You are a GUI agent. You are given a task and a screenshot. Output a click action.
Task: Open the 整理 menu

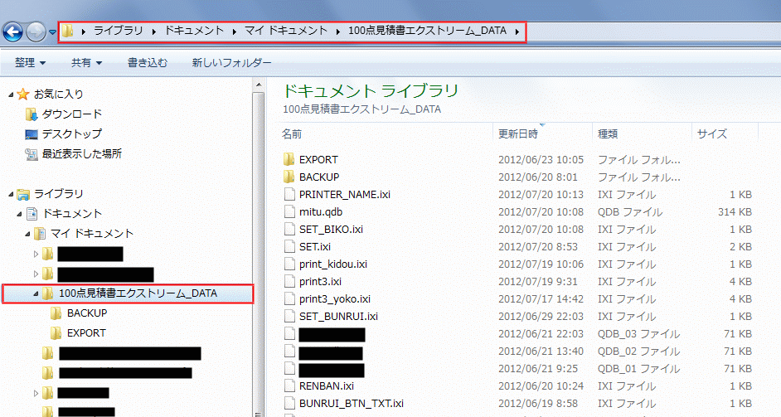coord(30,63)
